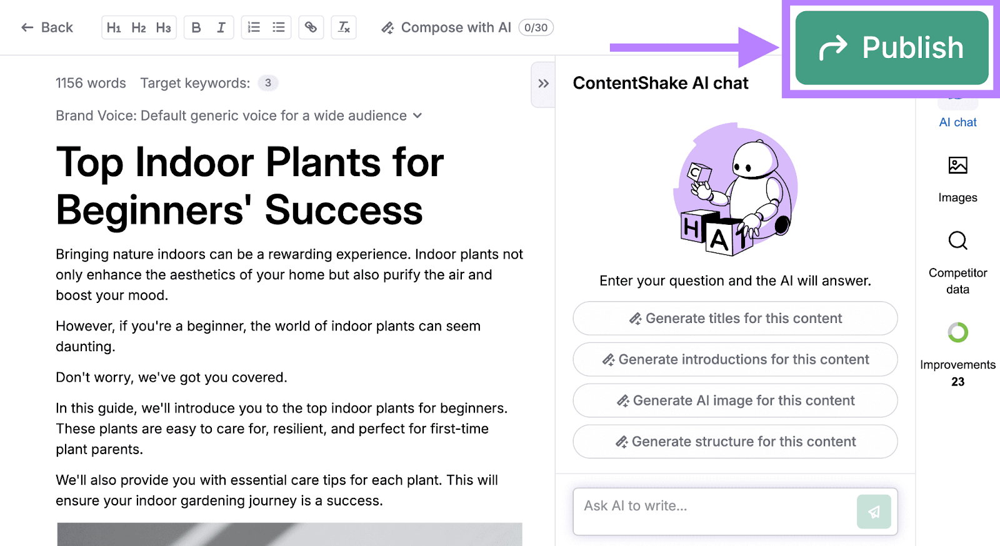Generate introductions for this content
Screen dimensions: 1000x546
[735, 360]
